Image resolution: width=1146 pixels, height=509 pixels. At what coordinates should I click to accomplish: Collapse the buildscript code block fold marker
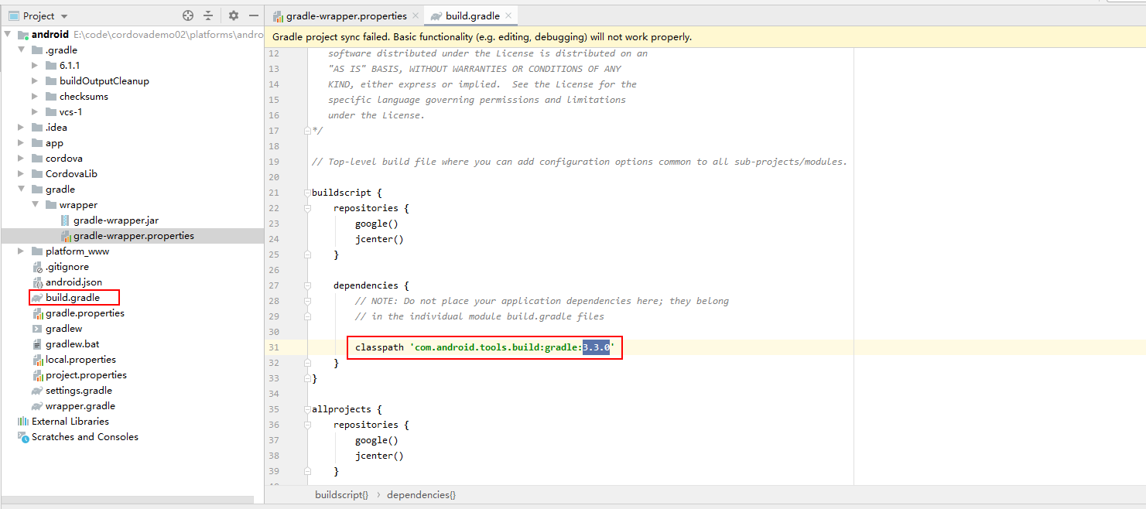click(308, 192)
